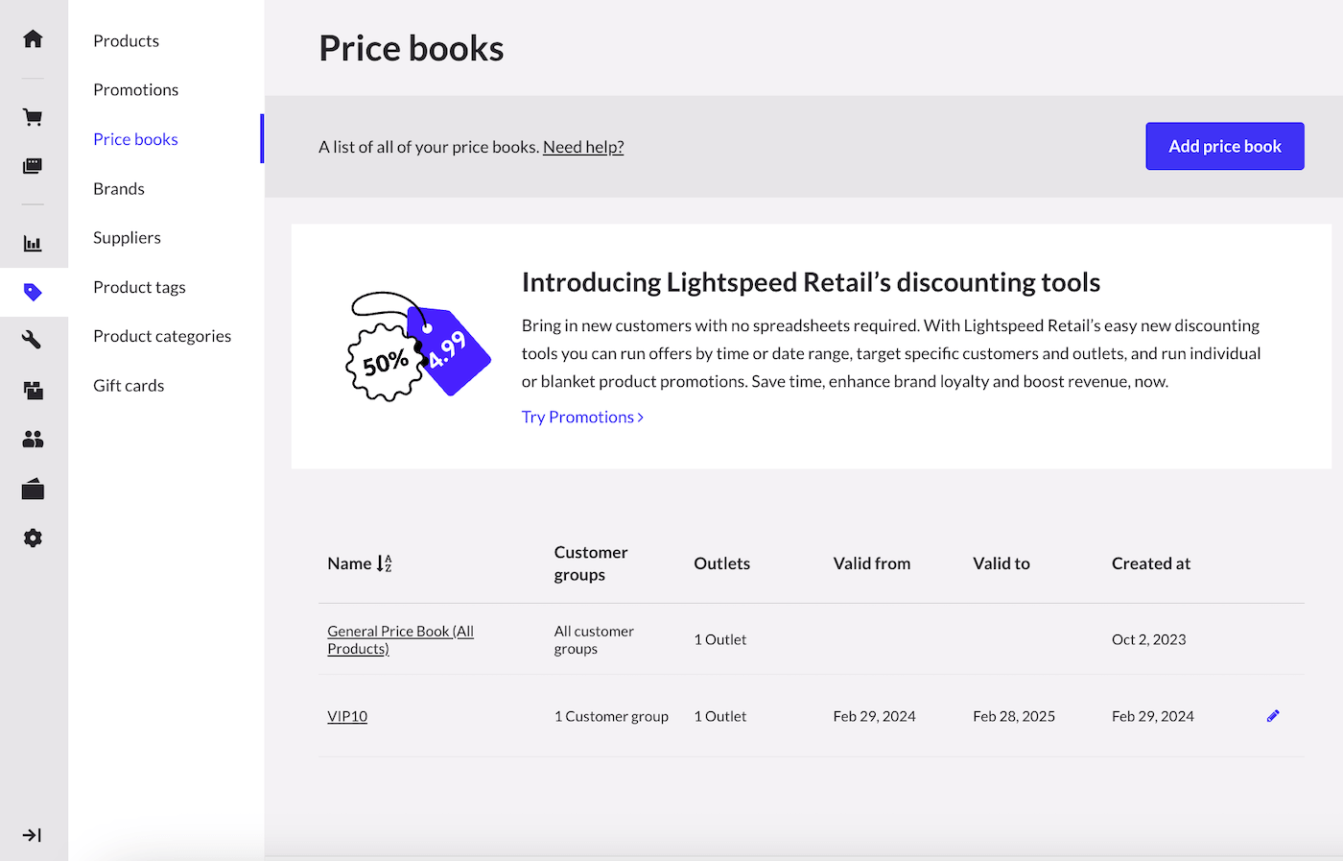The image size is (1343, 861).
Task: Open the Inventory boxes icon
Action: point(33,390)
